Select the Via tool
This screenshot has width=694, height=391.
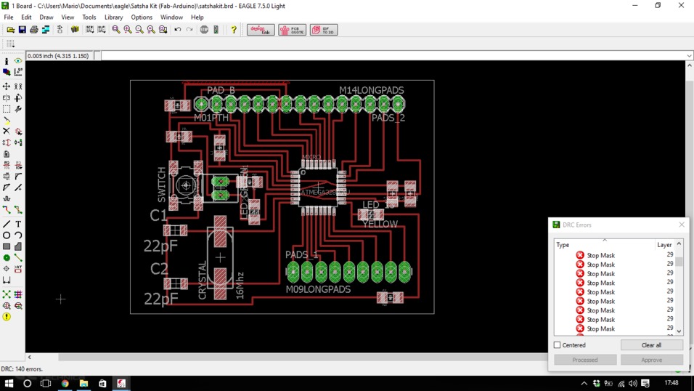(7, 257)
